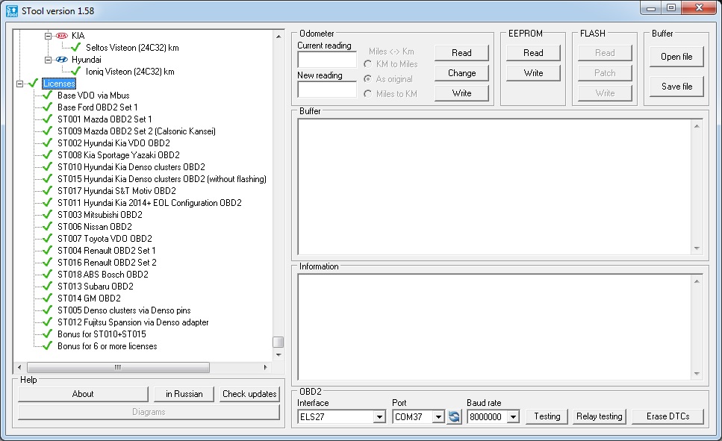The height and width of the screenshot is (441, 722).
Task: Open the Interface ELS27 dropdown
Action: coord(379,417)
